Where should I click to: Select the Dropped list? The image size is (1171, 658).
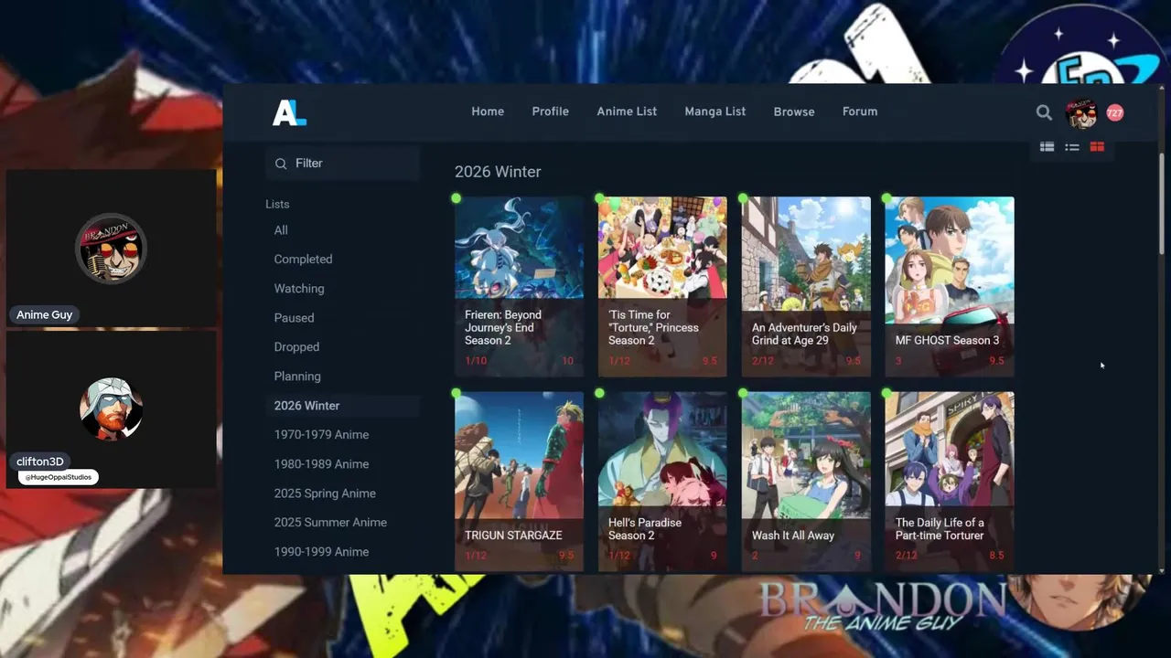[296, 347]
